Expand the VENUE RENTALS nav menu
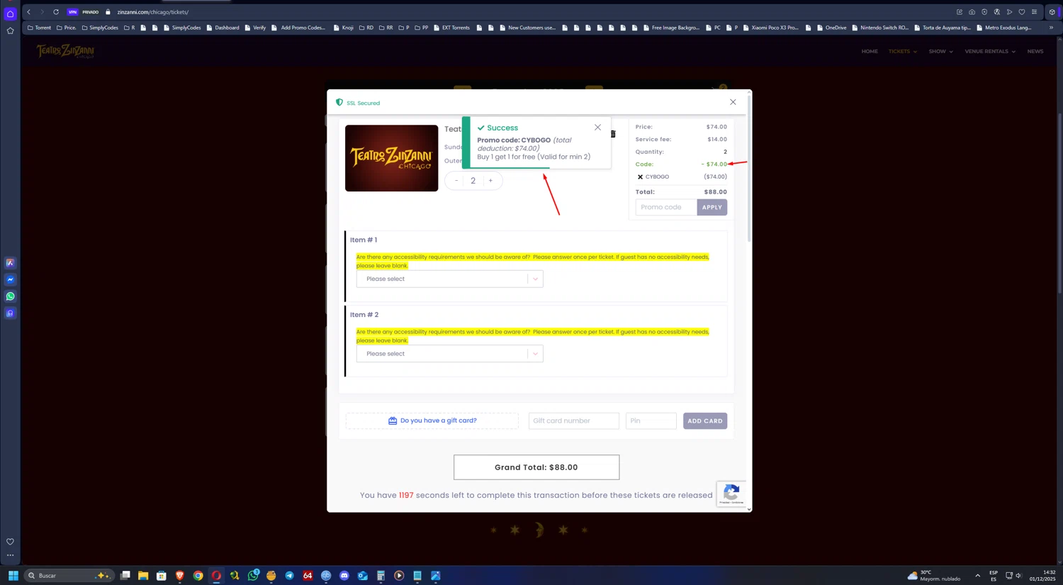The width and height of the screenshot is (1063, 585). (990, 52)
